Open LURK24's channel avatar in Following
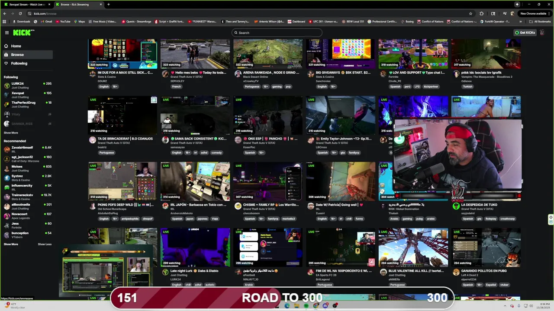Viewport: 554px width, 311px height. (6, 85)
